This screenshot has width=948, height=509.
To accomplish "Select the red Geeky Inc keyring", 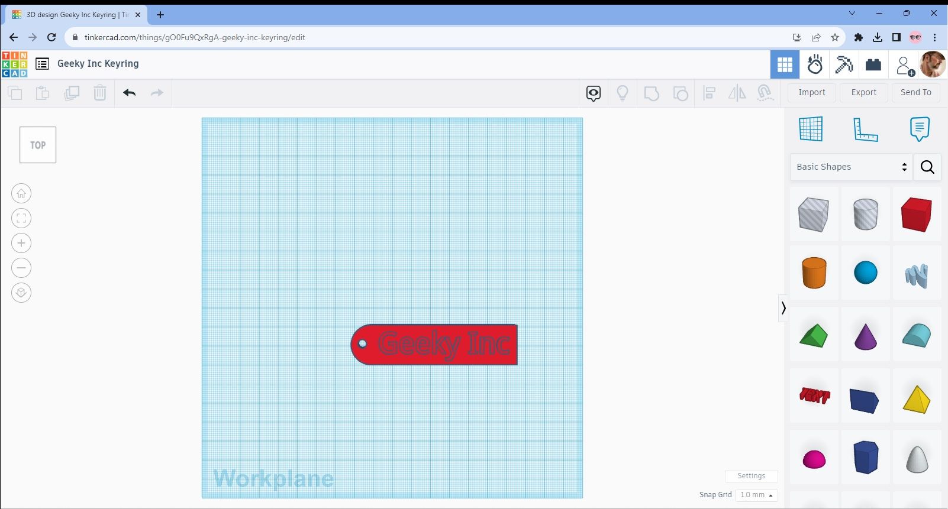I will (434, 345).
